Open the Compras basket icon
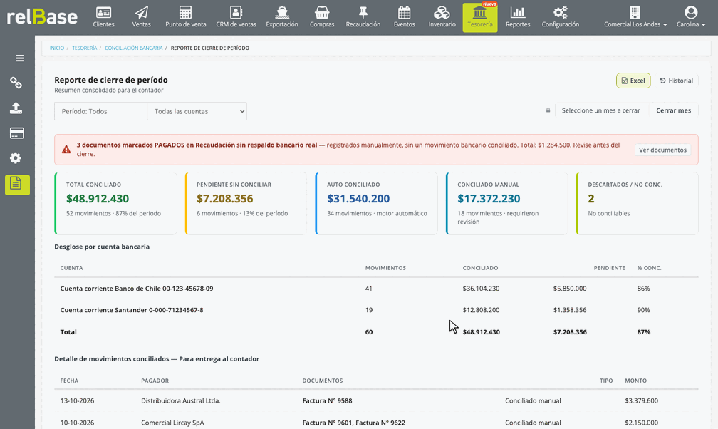Viewport: 718px width, 429px height. tap(322, 12)
